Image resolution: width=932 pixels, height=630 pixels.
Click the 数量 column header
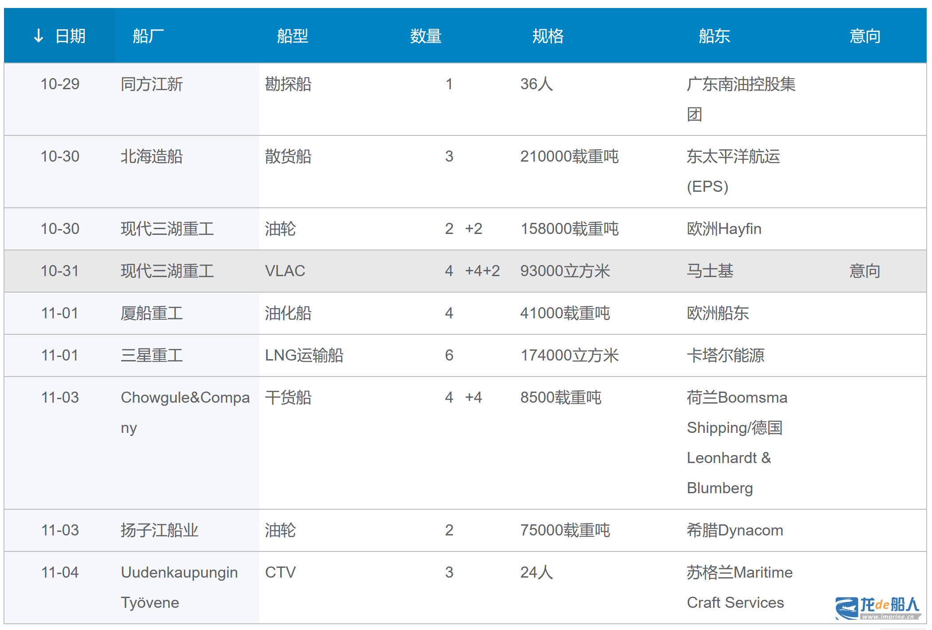click(426, 36)
